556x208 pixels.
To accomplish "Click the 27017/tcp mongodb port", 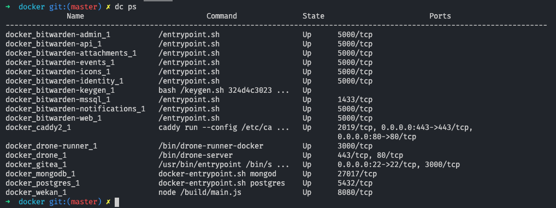I will pos(357,174).
